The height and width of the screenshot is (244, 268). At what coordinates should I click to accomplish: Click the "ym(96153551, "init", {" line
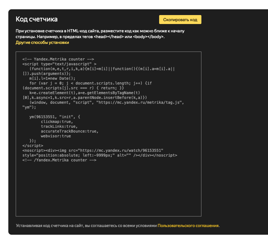55,117
